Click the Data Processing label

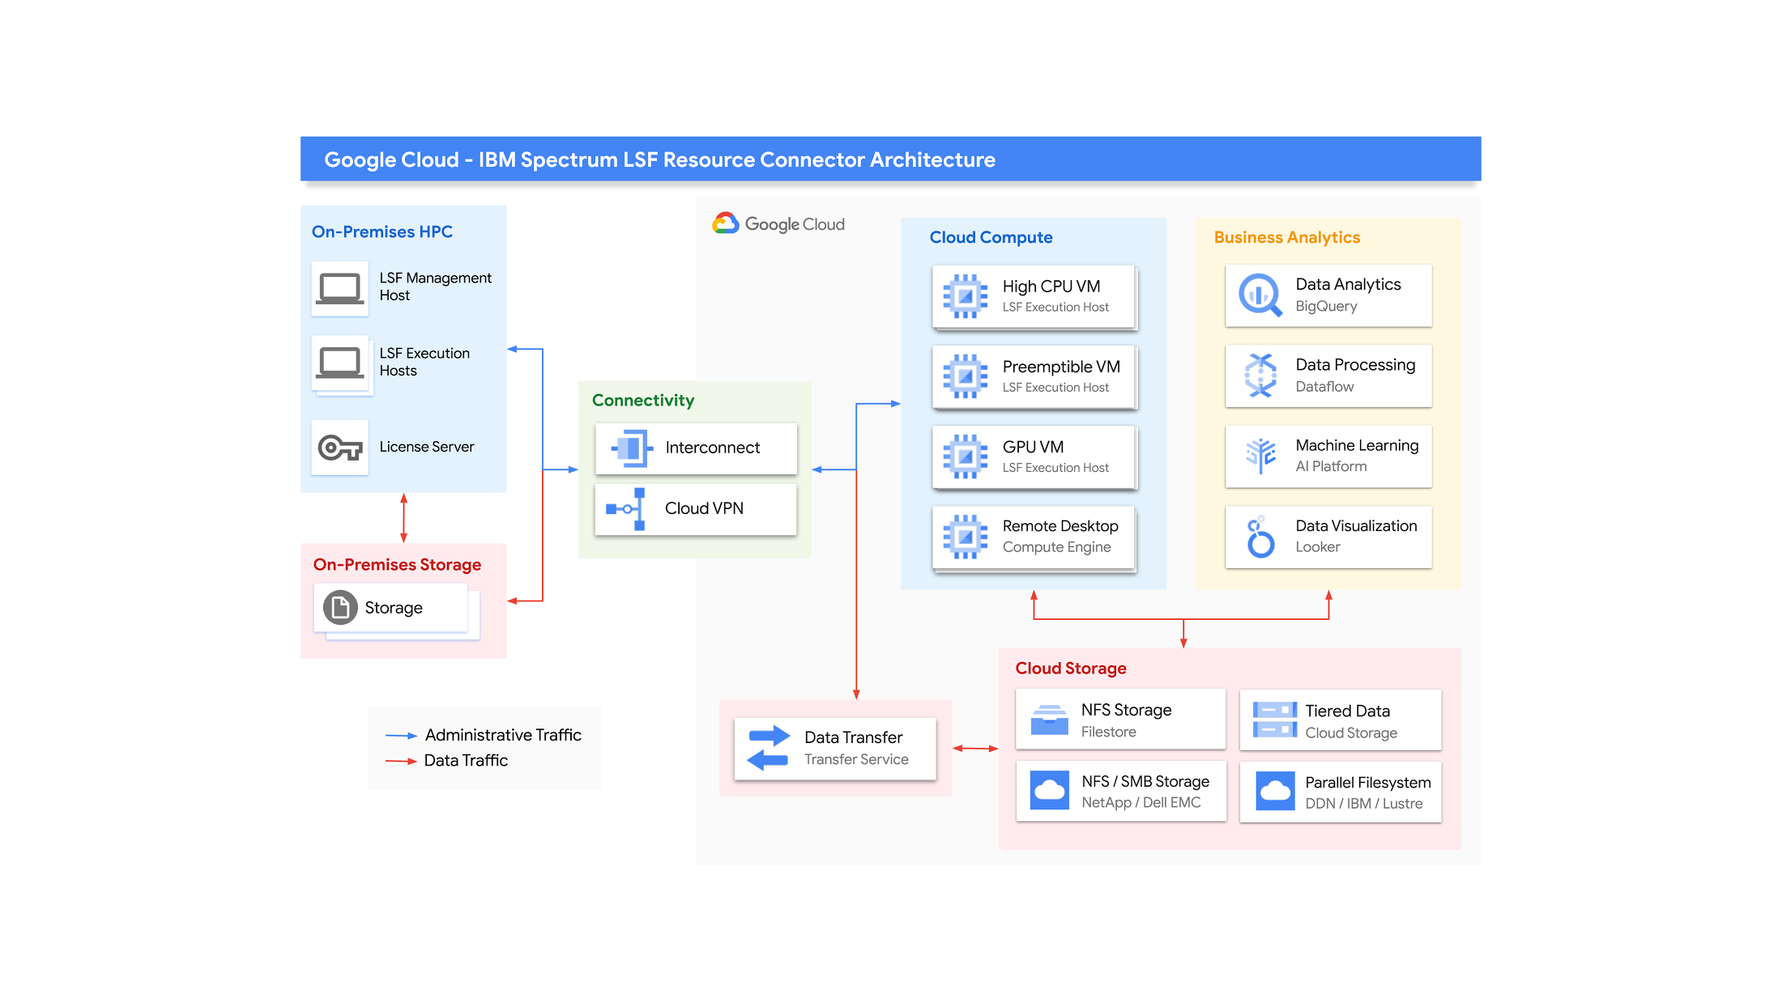tap(1355, 365)
